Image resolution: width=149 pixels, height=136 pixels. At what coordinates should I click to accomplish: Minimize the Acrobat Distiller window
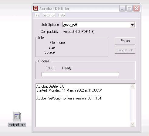pos(122,8)
